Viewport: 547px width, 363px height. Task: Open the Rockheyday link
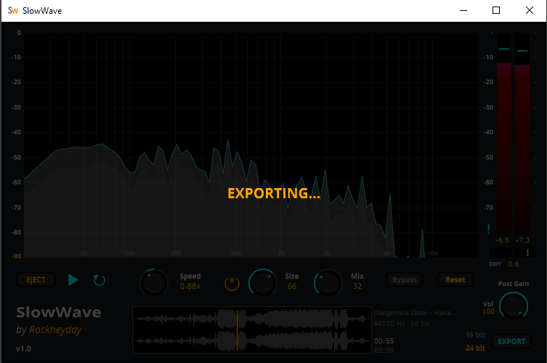pyautogui.click(x=55, y=330)
